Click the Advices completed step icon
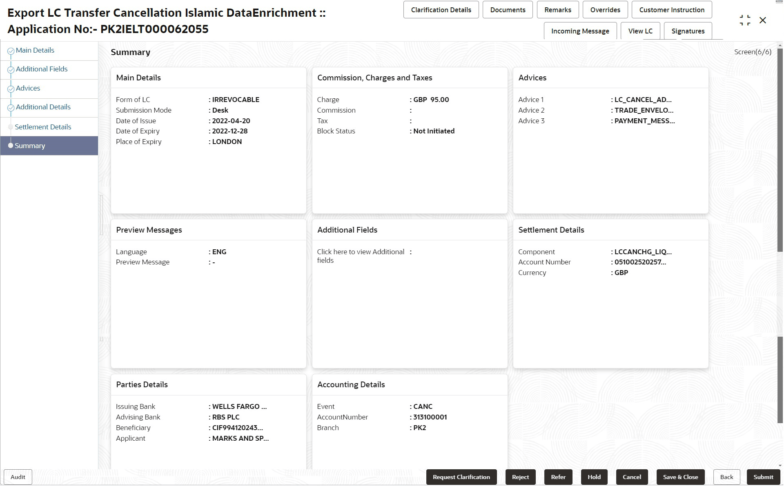784x486 pixels. [x=11, y=89]
